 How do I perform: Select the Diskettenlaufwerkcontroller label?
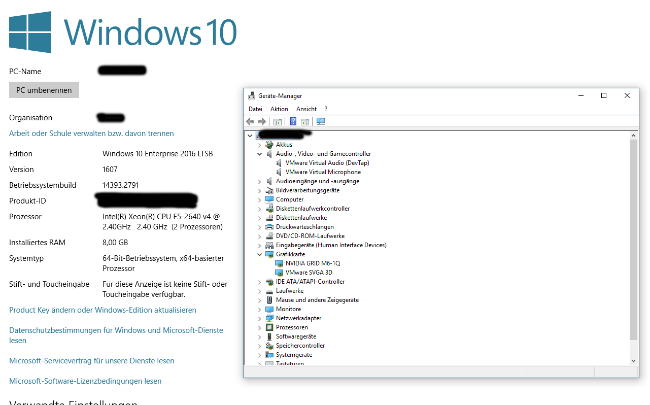[x=313, y=209]
